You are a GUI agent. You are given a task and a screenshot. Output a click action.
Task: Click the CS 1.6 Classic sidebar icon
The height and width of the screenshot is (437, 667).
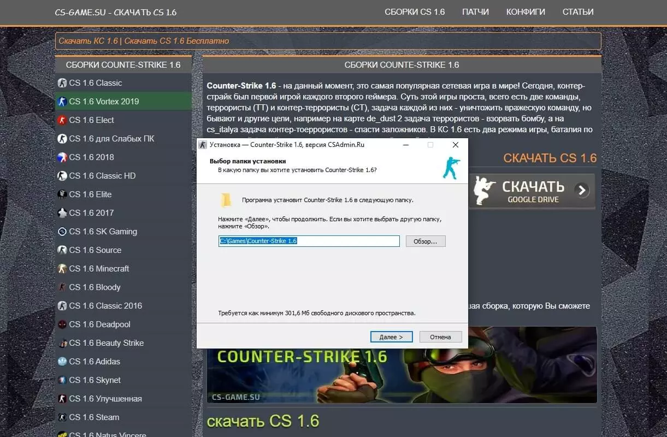coord(62,83)
